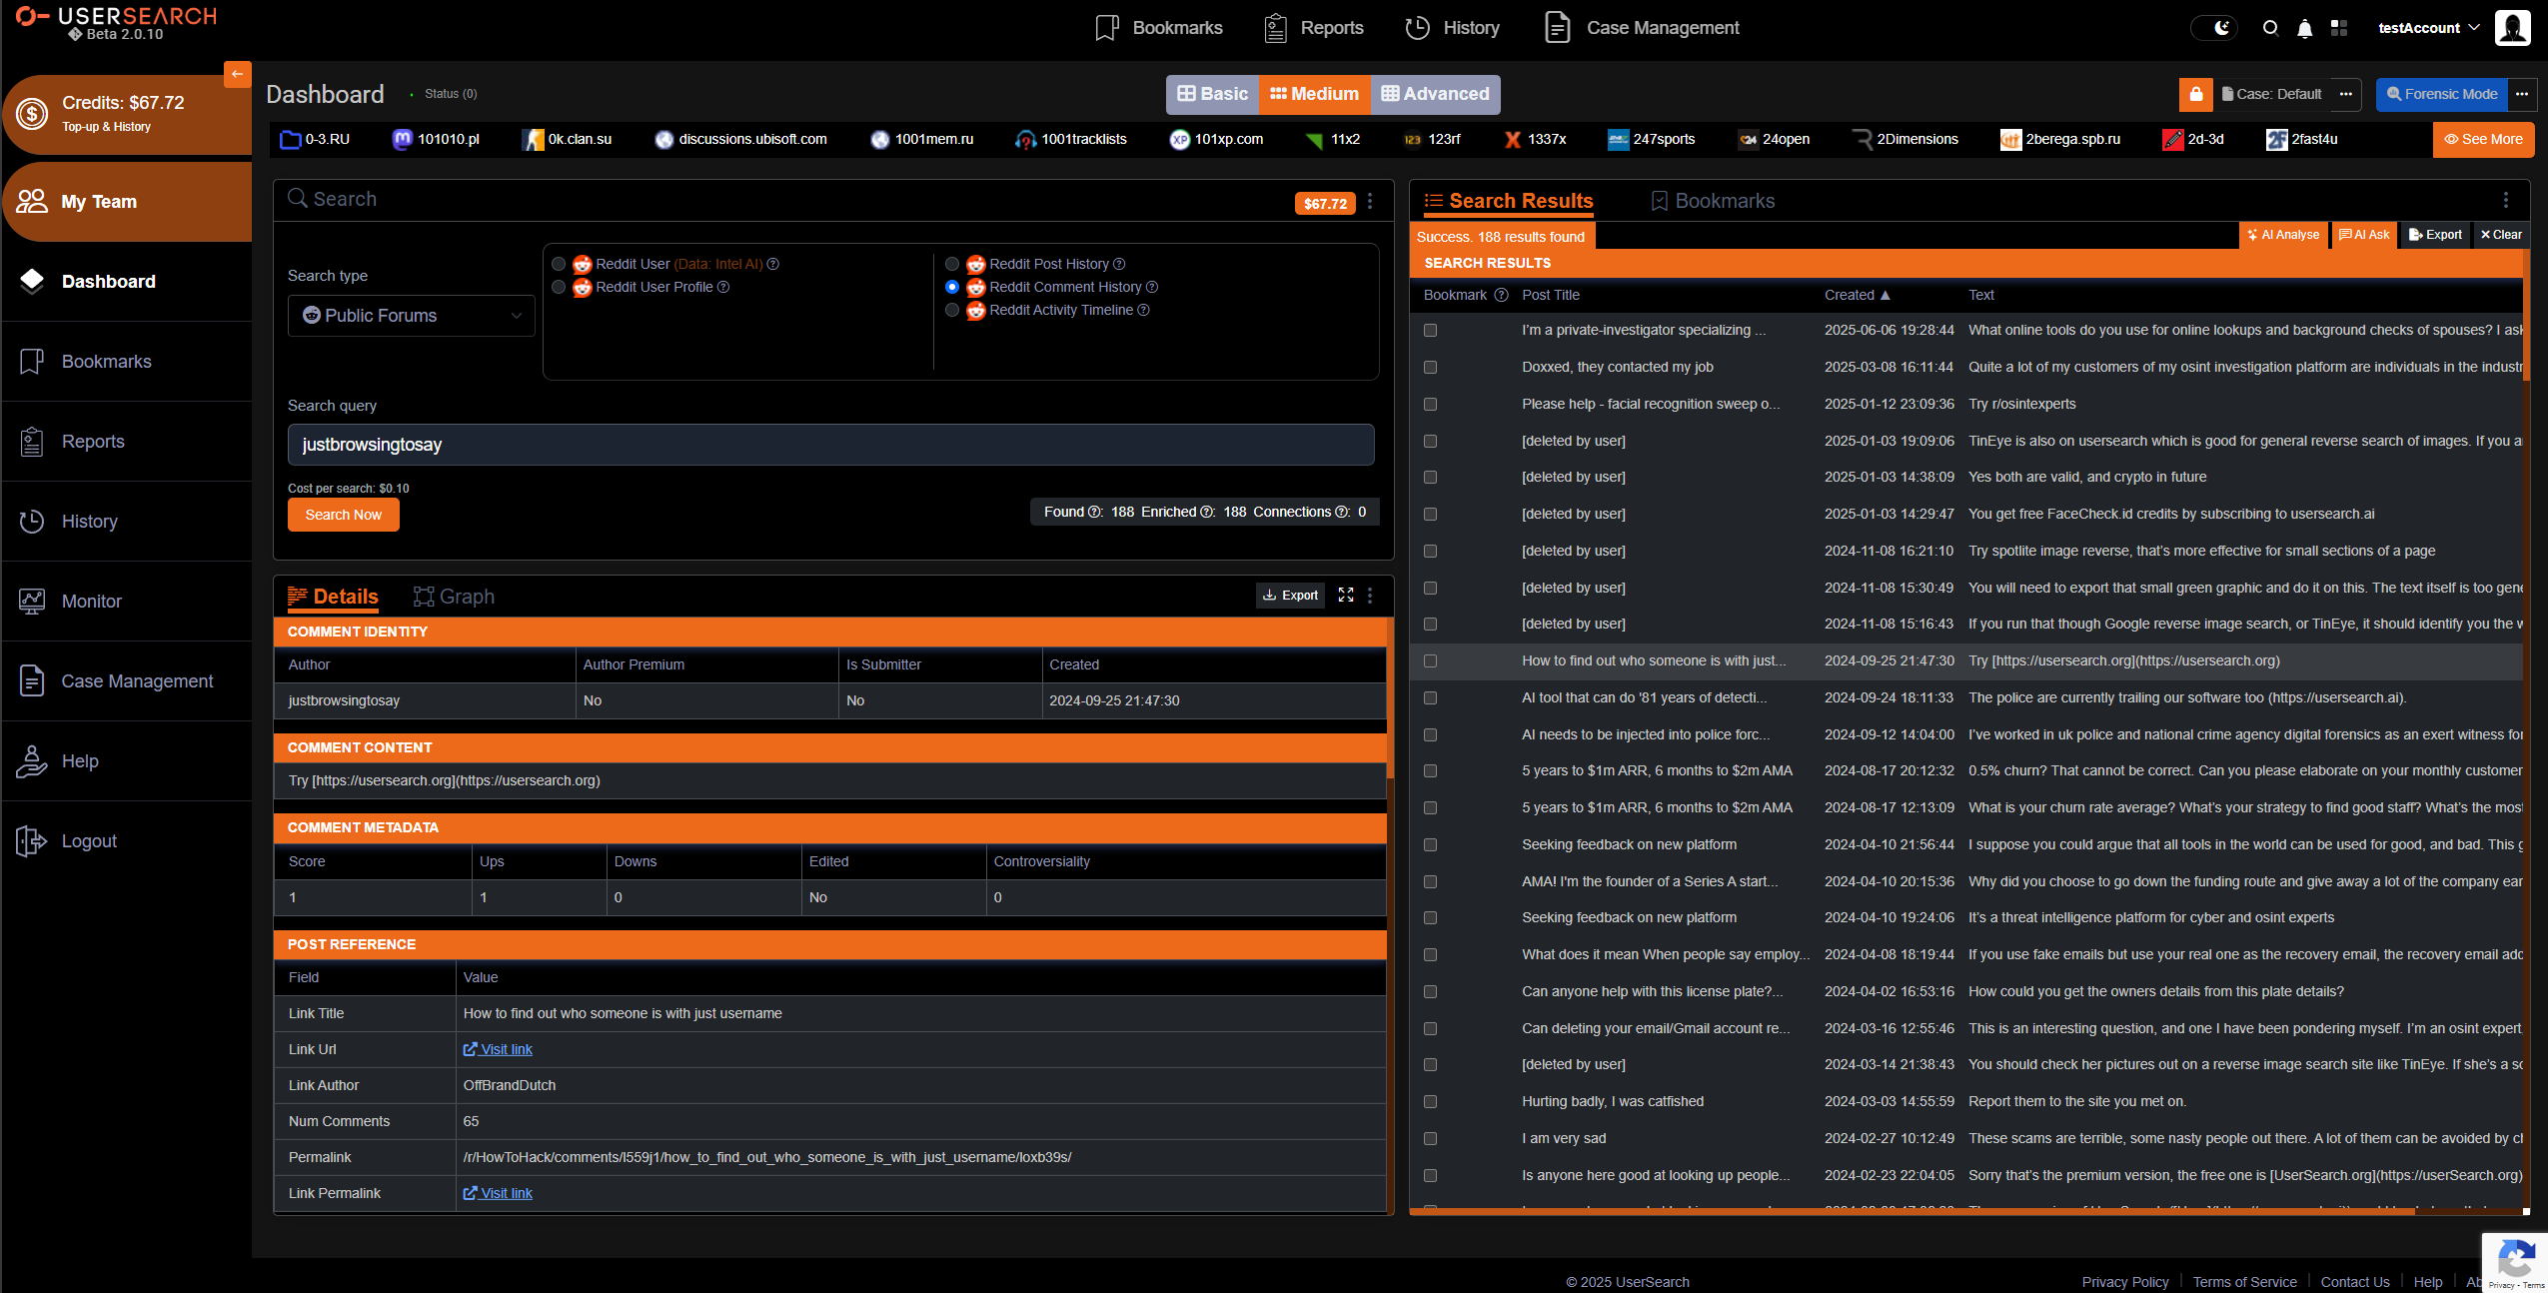Viewport: 2548px width, 1293px height.
Task: Open the Public Forums search type dropdown
Action: (410, 315)
